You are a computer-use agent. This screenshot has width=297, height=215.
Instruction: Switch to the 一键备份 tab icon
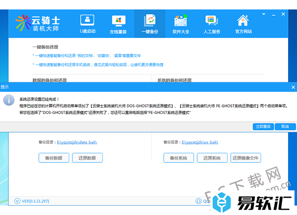point(150,20)
